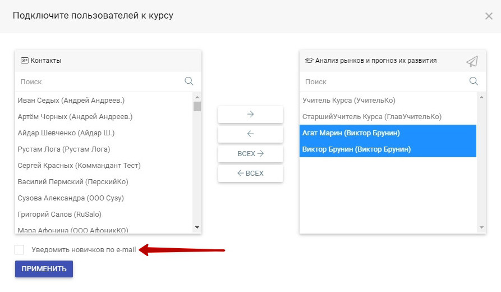The width and height of the screenshot is (501, 292).
Task: Click the ← ВСЕХ remove all button
Action: [250, 174]
